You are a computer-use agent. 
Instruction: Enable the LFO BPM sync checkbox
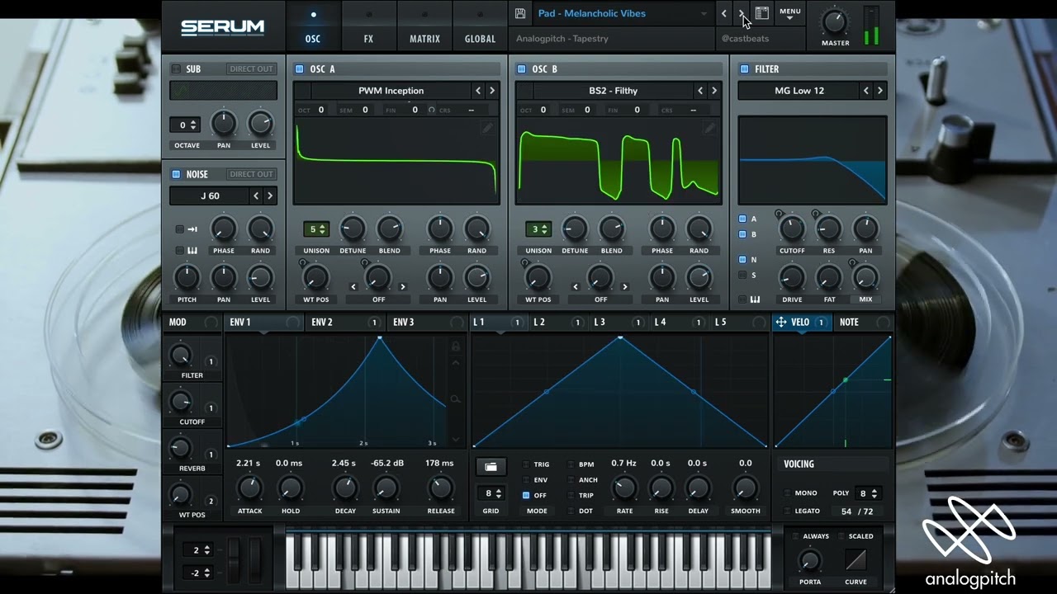(x=571, y=464)
